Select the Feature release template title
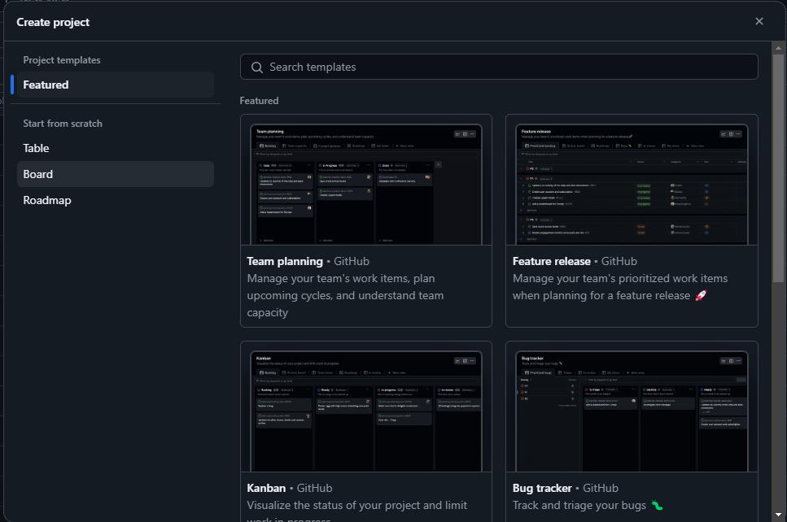Image resolution: width=787 pixels, height=522 pixels. [x=551, y=261]
